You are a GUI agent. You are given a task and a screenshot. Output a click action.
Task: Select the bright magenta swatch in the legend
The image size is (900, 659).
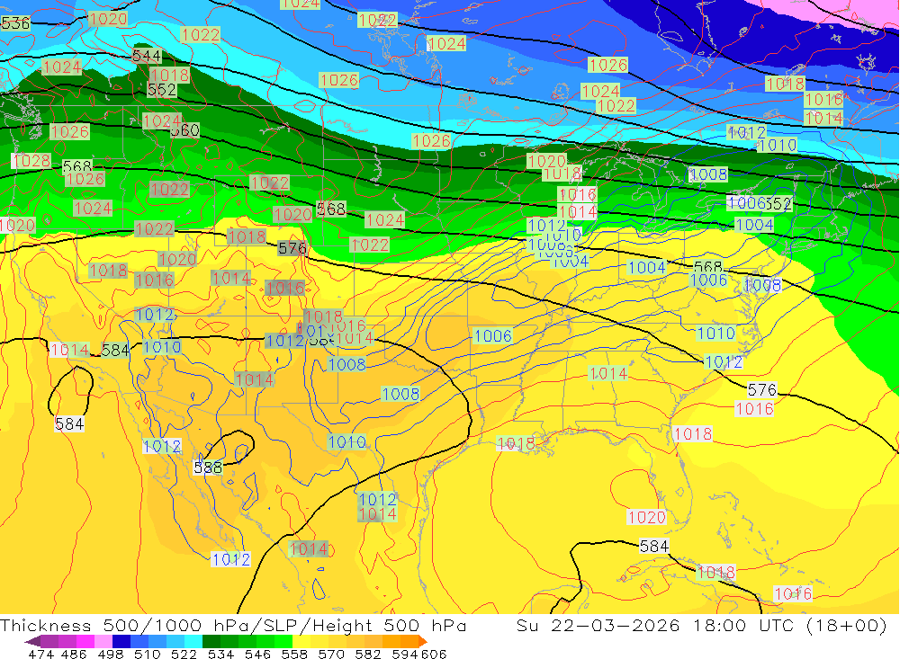(x=85, y=641)
